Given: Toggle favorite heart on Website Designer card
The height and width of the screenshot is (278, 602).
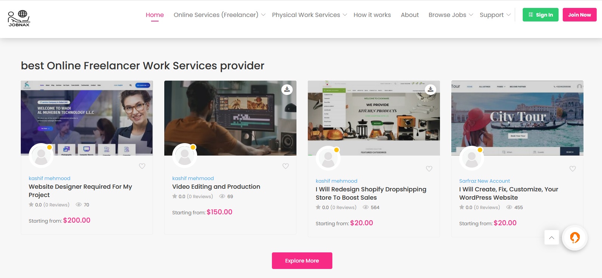Looking at the screenshot, I should coord(142,166).
